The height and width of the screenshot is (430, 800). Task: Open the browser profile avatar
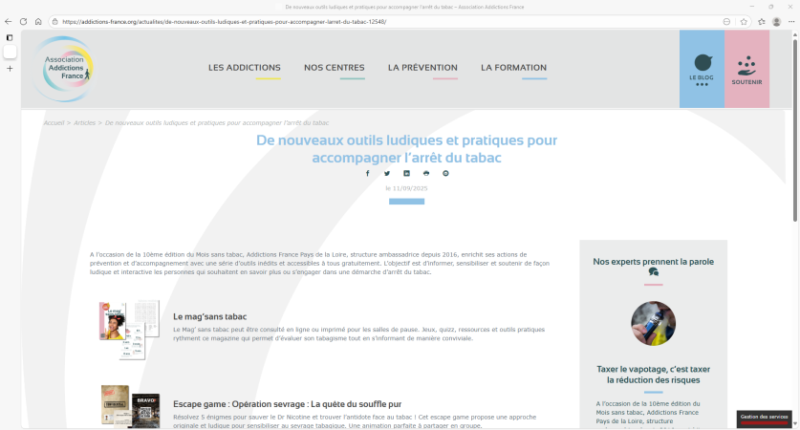click(776, 21)
